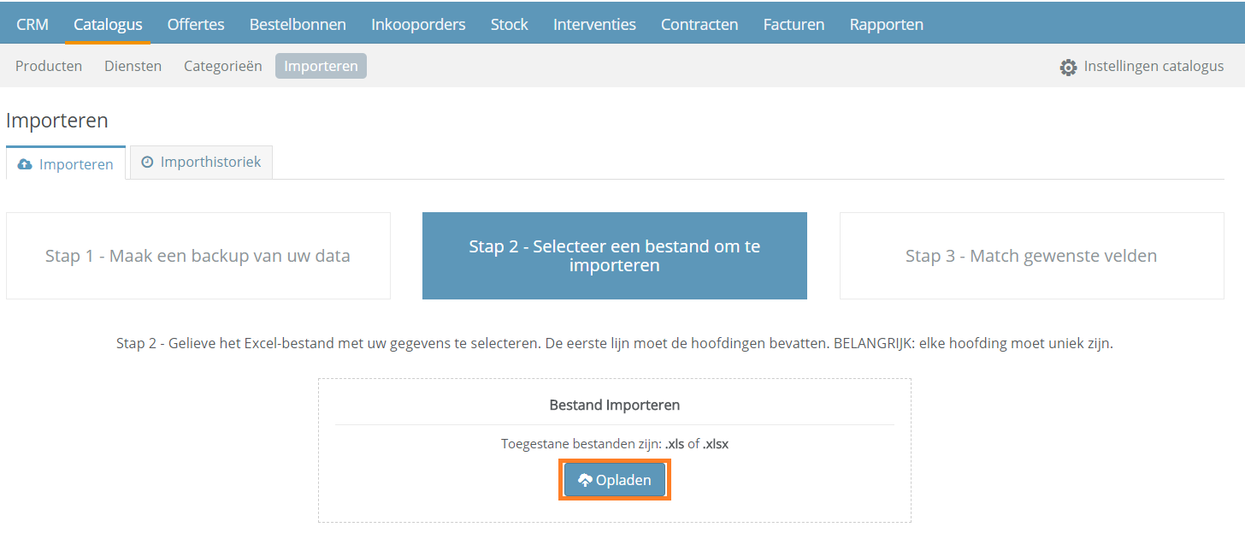Switch to Categorieën submenu

point(223,66)
